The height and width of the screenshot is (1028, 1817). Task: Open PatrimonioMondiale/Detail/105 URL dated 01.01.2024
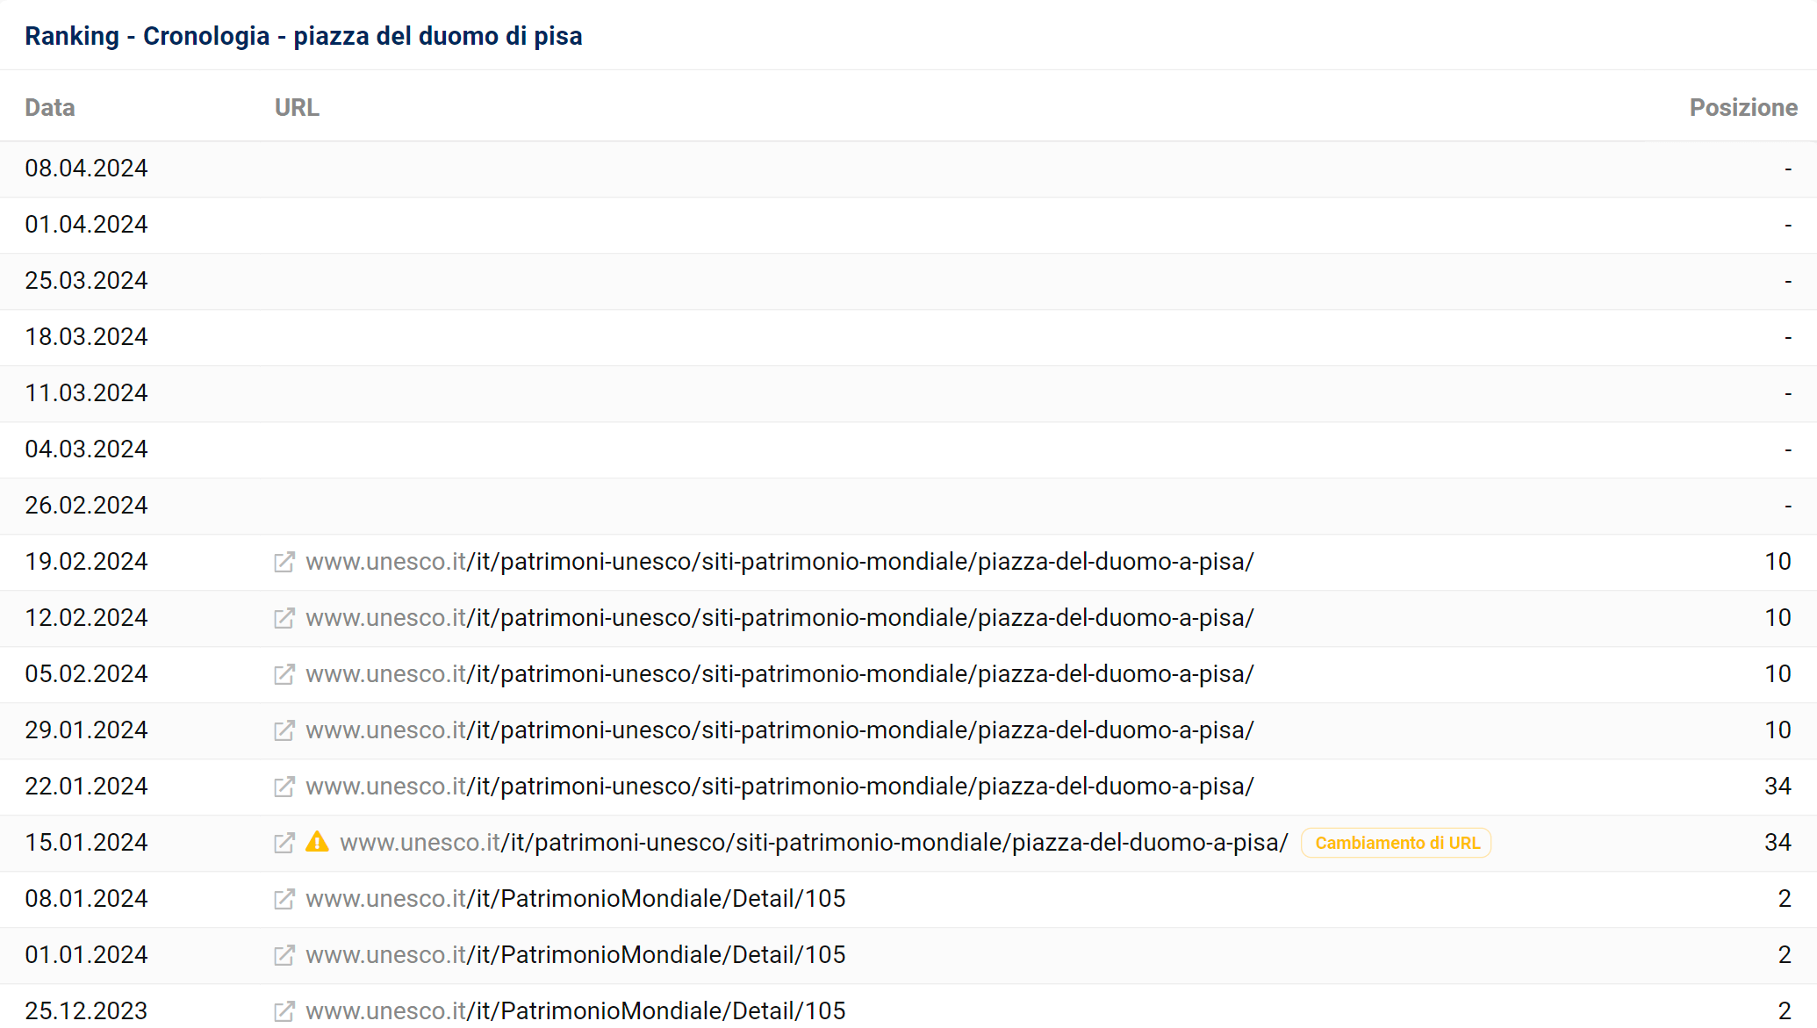576,955
